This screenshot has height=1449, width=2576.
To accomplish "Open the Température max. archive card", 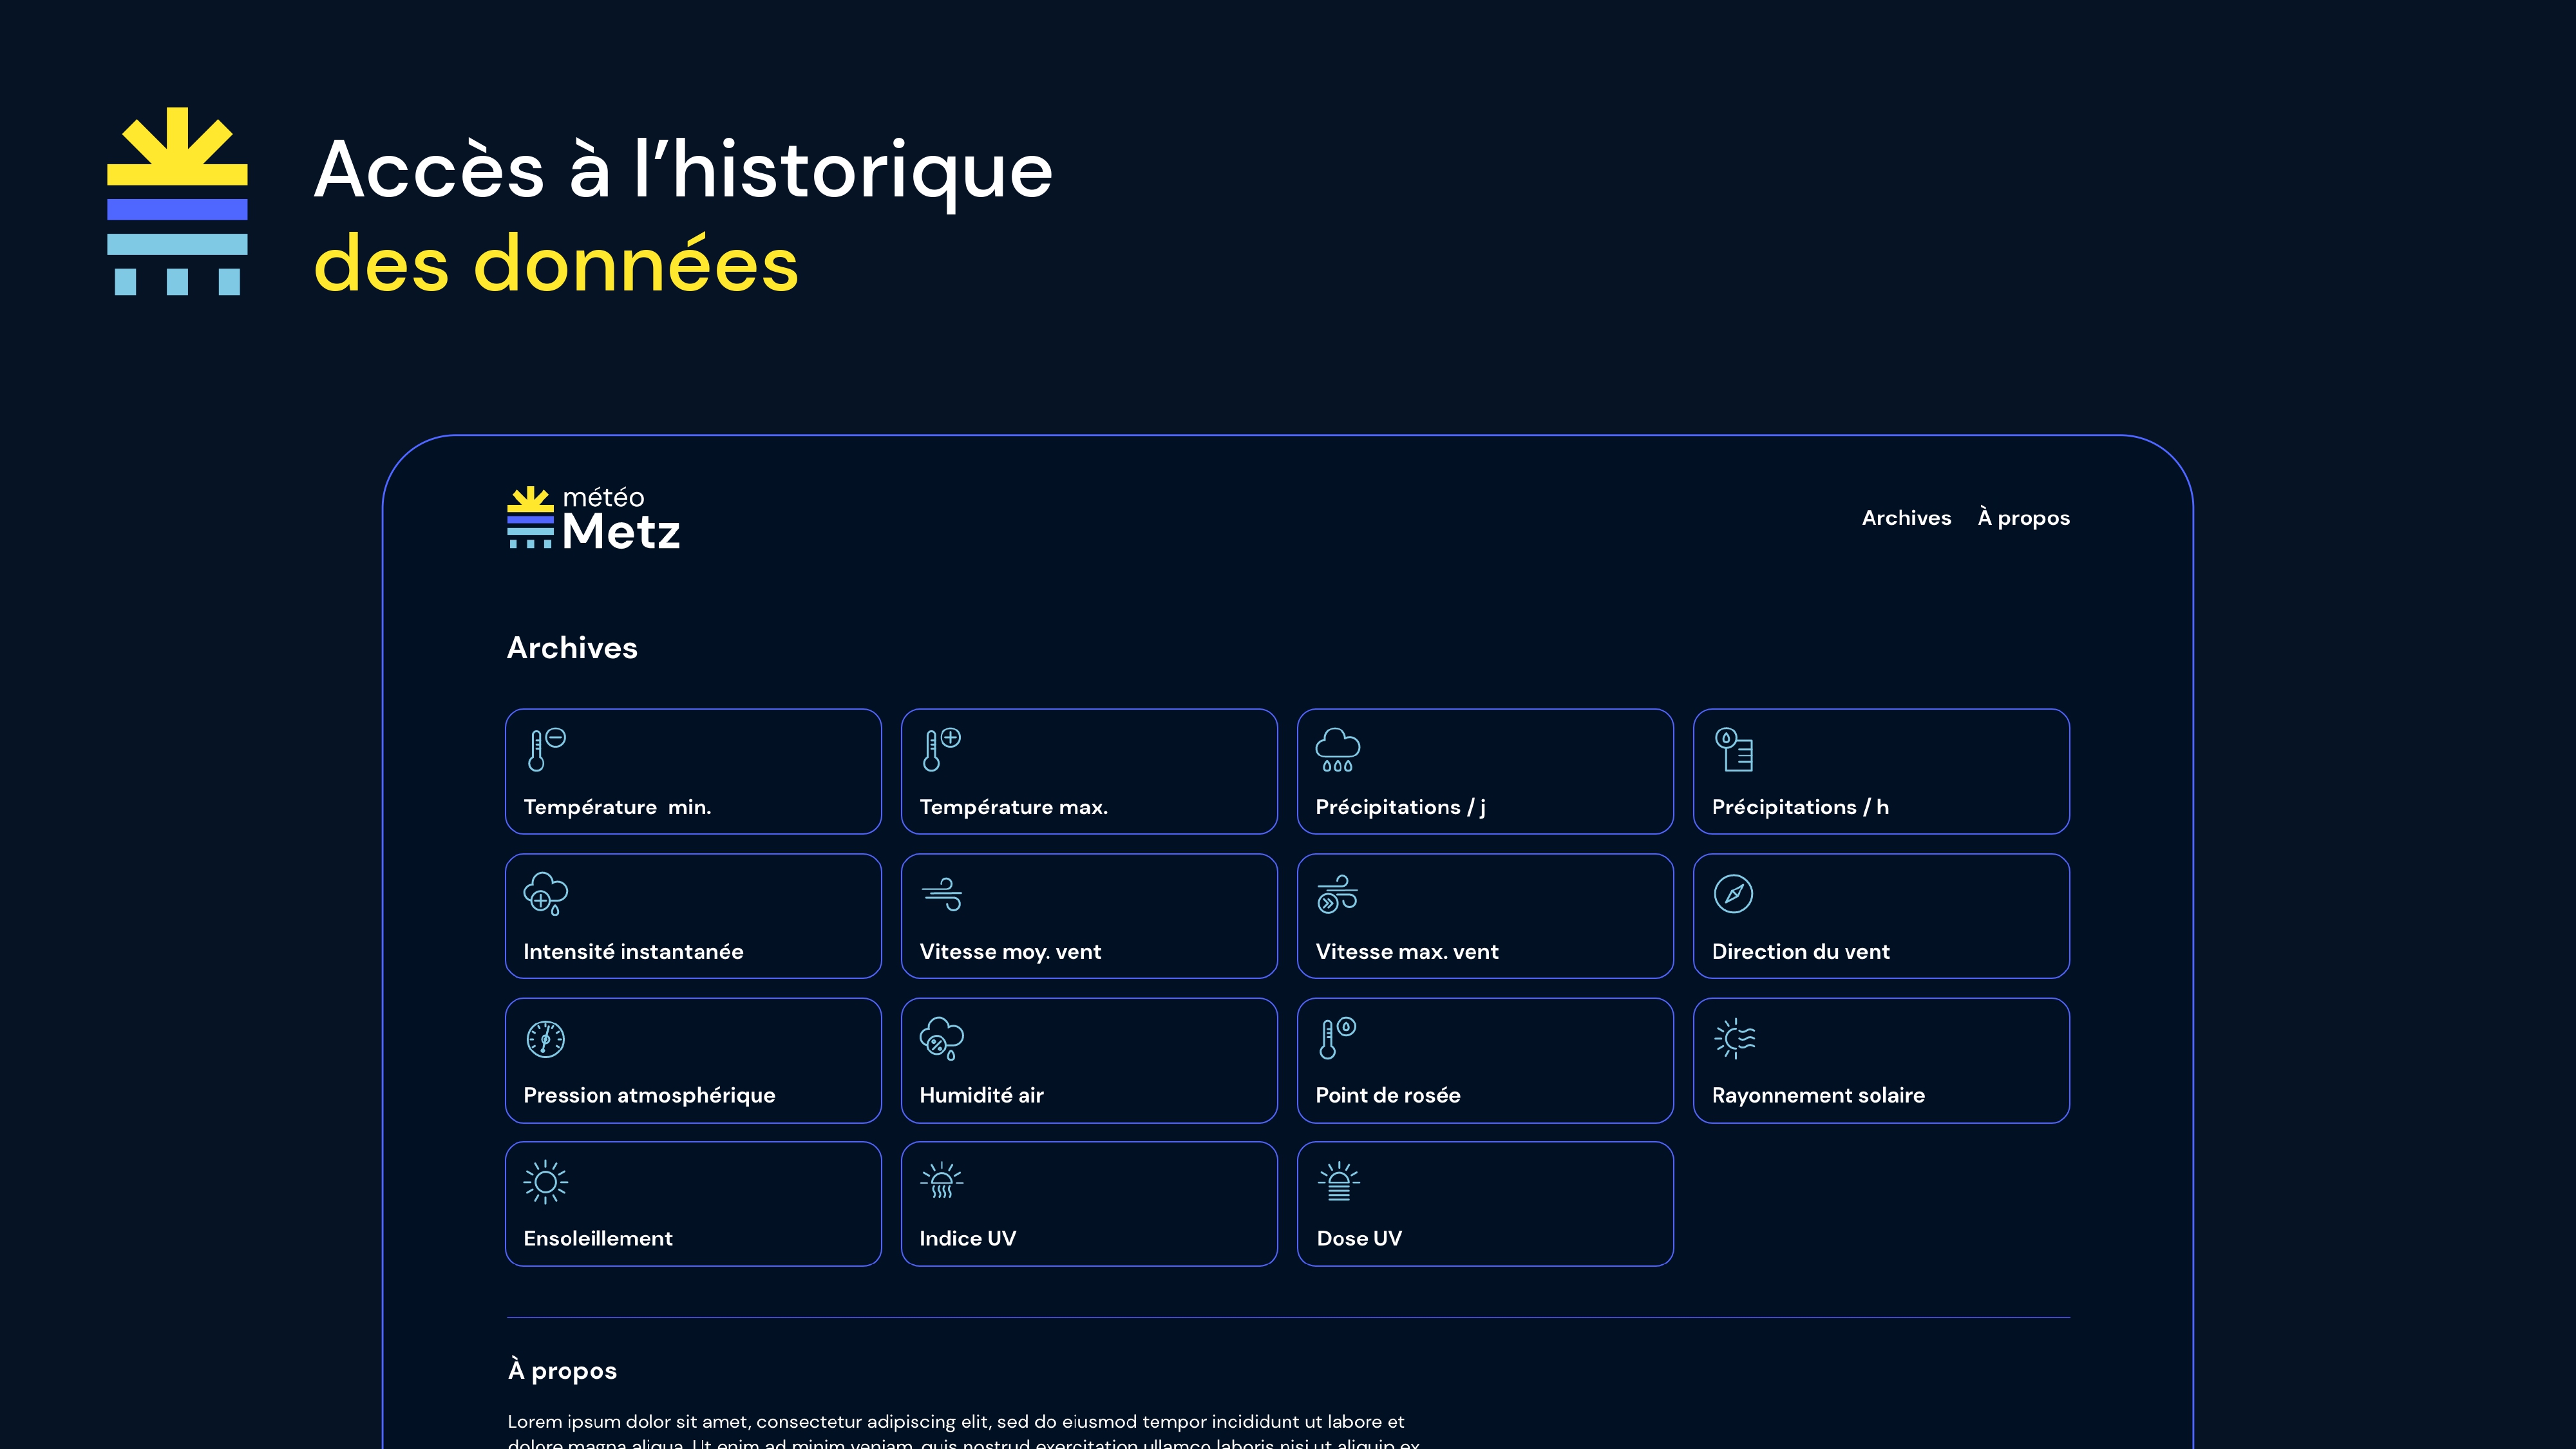I will (x=1089, y=771).
